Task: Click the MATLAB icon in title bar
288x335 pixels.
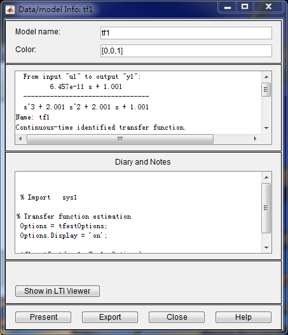Action: (10, 10)
